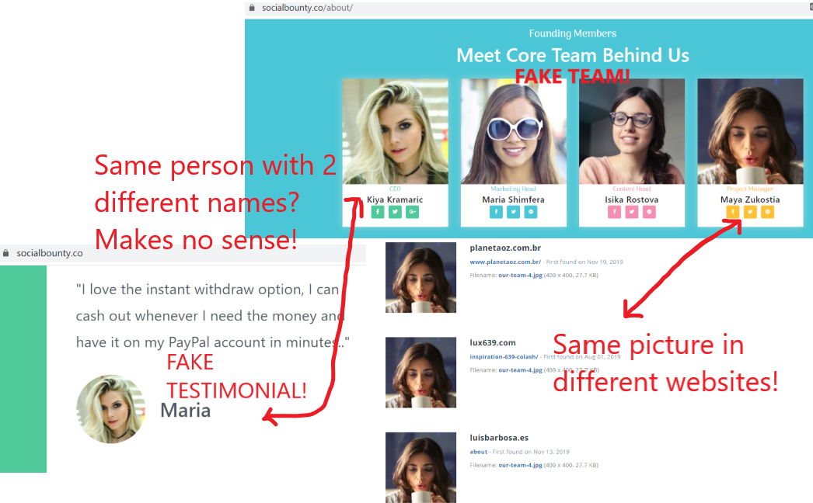This screenshot has width=813, height=503.
Task: Open the inspiration-639-colash link
Action: click(504, 356)
